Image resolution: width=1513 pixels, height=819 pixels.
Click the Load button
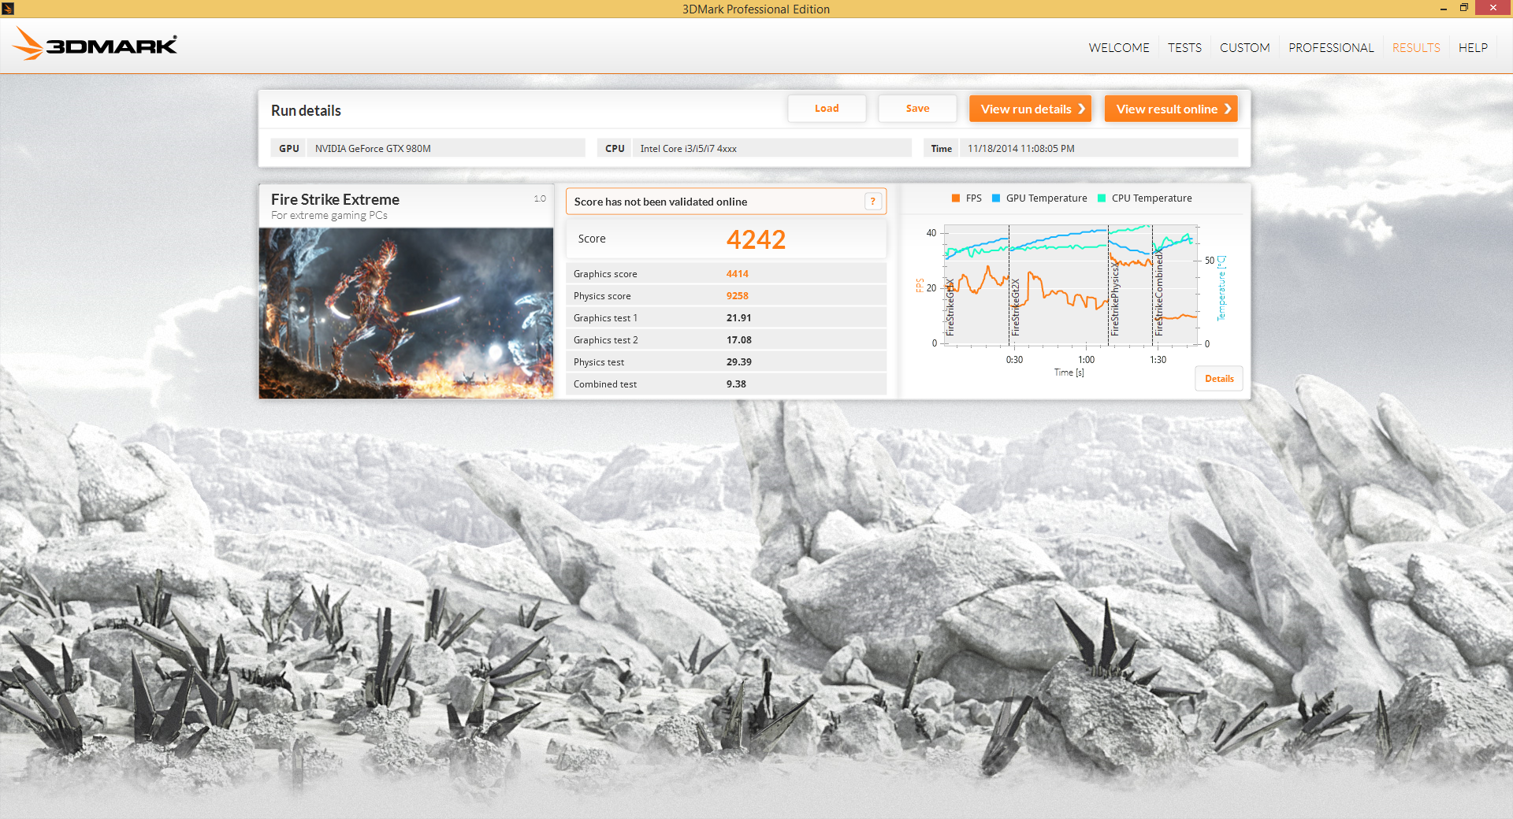pyautogui.click(x=827, y=109)
